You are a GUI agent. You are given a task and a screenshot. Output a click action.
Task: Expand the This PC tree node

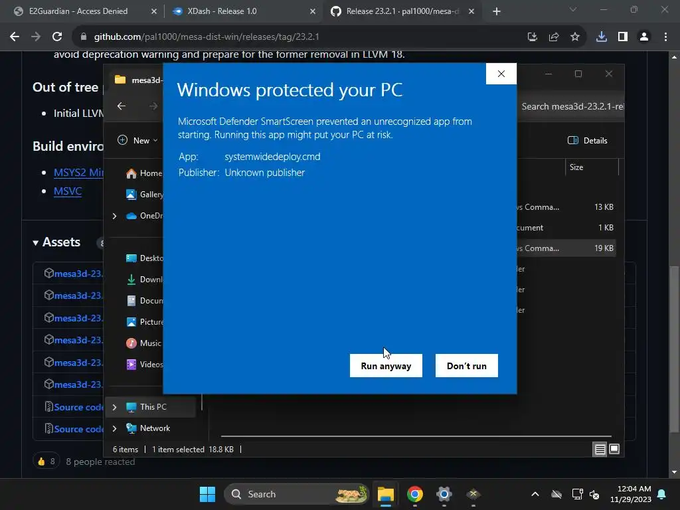click(114, 407)
